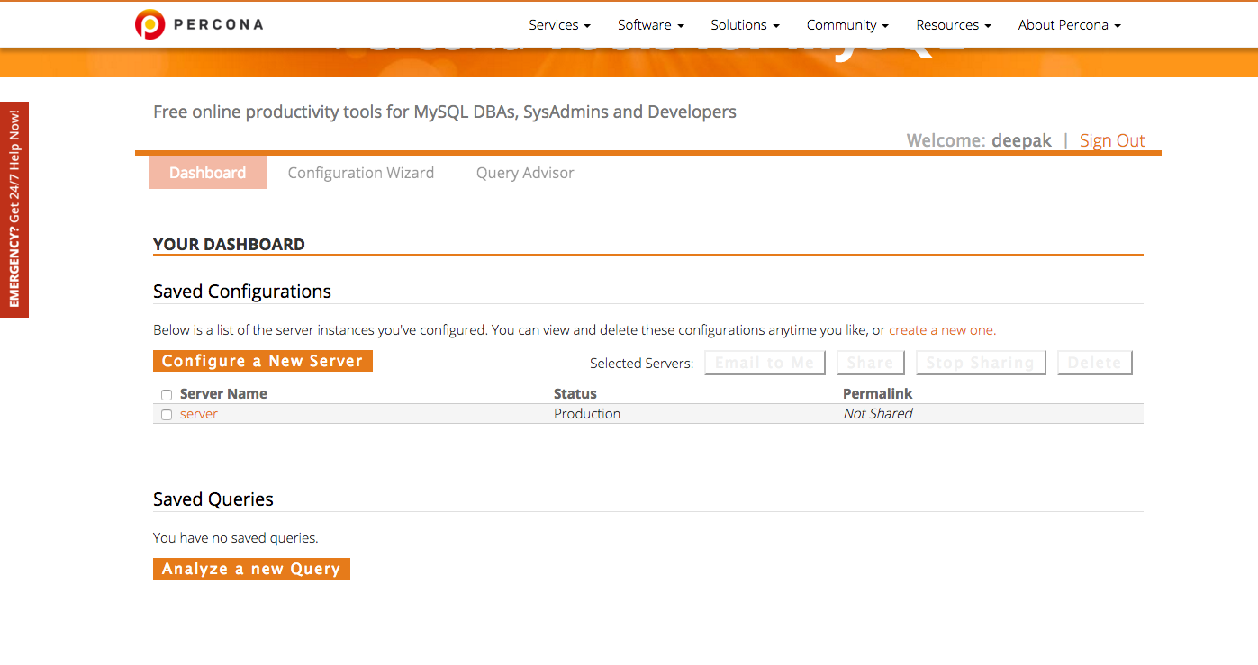The width and height of the screenshot is (1258, 665).
Task: Check the box beside the server row
Action: coord(167,415)
